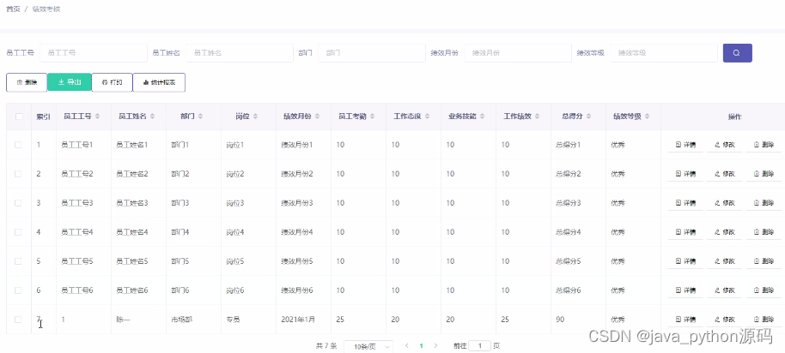Sort the 部门 column
This screenshot has width=785, height=353.
click(200, 117)
